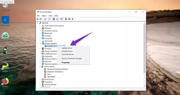Click the Print queues printer icon
This screenshot has width=180, height=95.
point(43,79)
